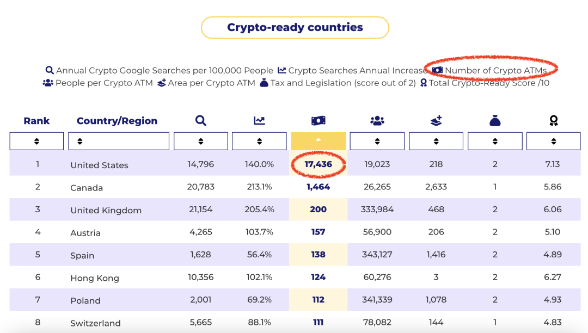This screenshot has width=588, height=333.
Task: Select the United Kingdom country cell
Action: tap(106, 211)
